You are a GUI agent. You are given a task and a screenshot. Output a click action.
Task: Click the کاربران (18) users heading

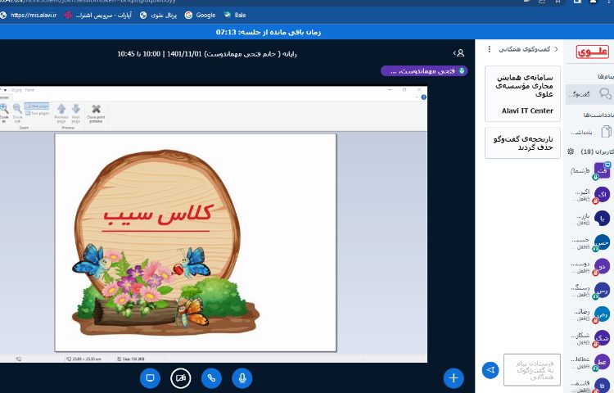[597, 151]
